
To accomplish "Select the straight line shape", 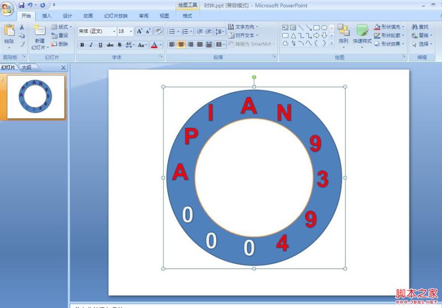I will pyautogui.click(x=301, y=28).
